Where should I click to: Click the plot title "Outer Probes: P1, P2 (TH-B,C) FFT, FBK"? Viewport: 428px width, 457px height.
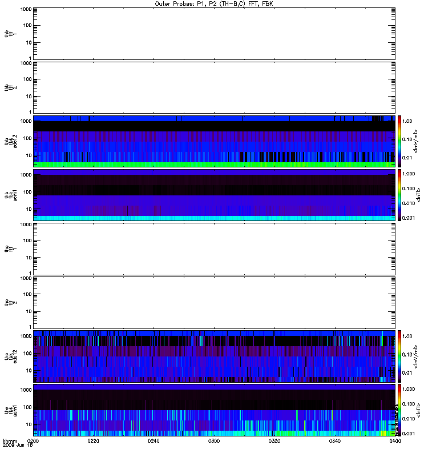[213, 4]
